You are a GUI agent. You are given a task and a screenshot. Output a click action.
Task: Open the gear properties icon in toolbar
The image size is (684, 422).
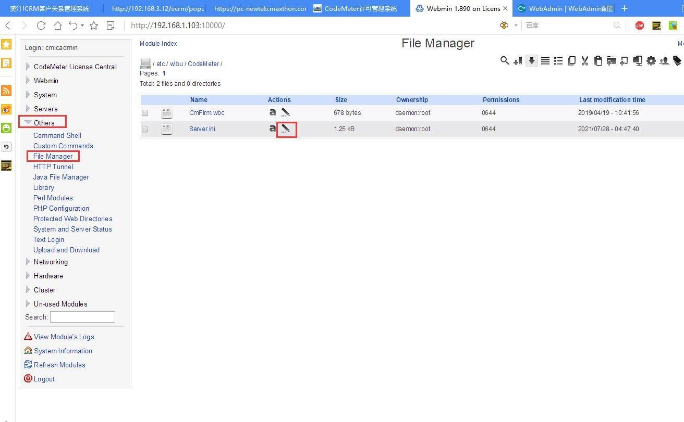tap(651, 61)
